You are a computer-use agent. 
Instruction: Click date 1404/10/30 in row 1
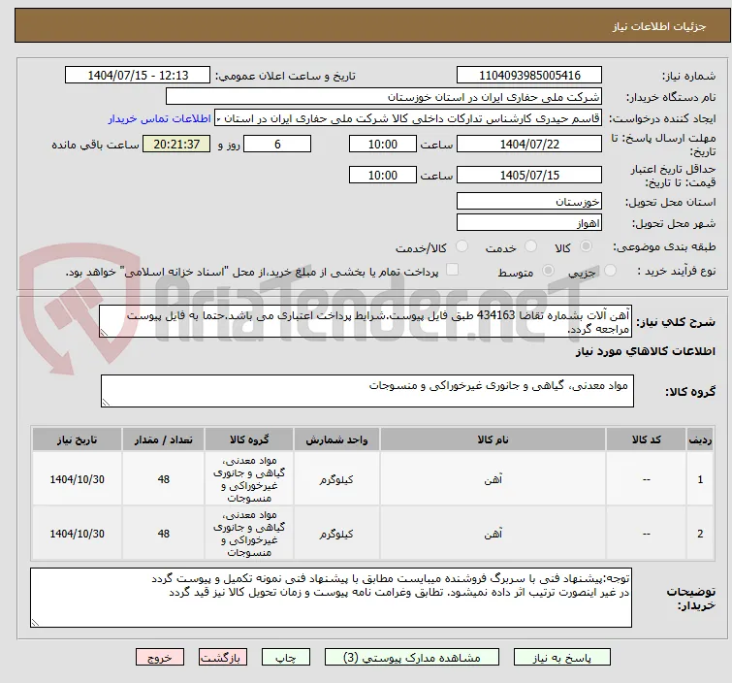tap(77, 479)
